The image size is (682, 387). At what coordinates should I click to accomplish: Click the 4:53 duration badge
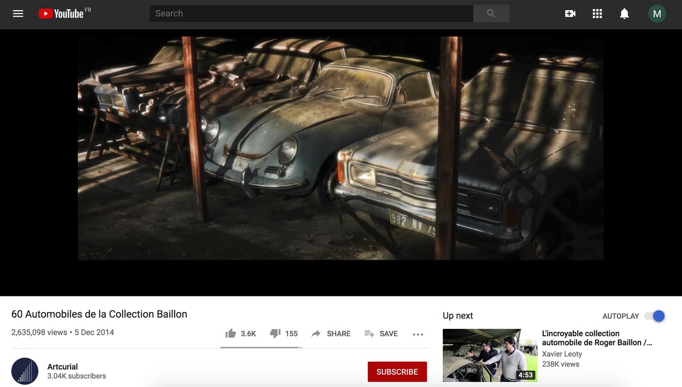click(x=526, y=375)
